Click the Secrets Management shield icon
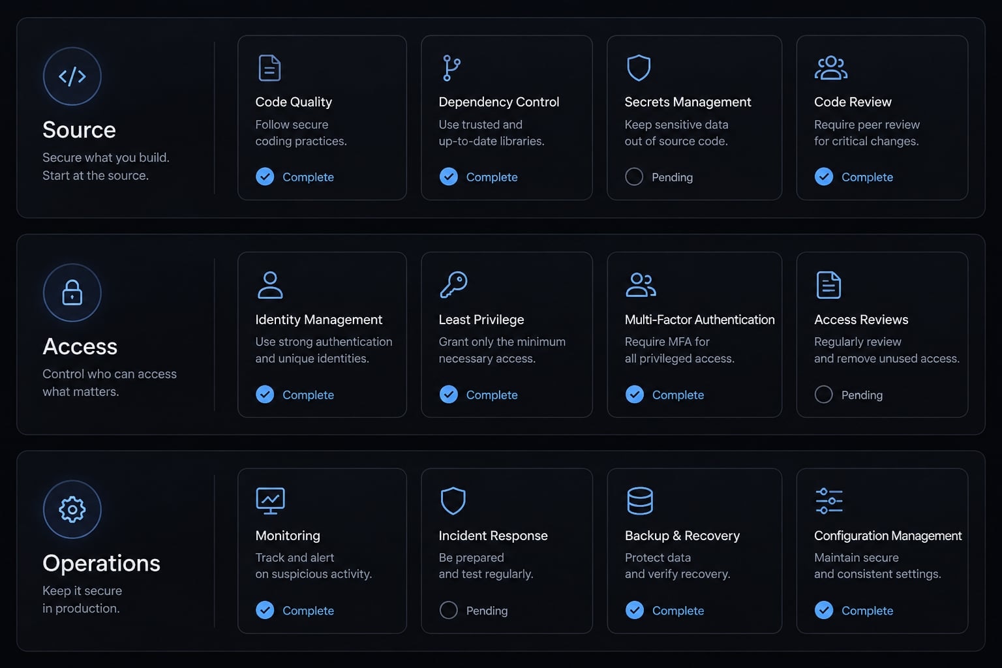The image size is (1002, 668). tap(639, 68)
